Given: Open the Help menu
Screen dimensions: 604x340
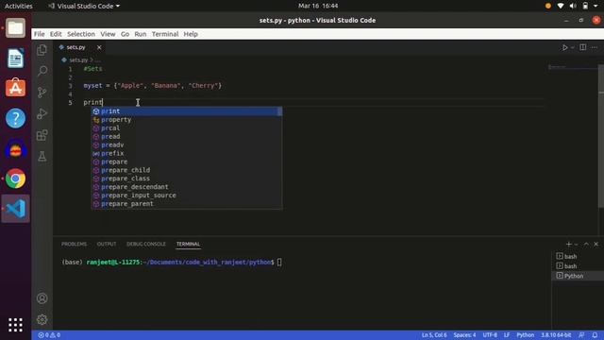Looking at the screenshot, I should coord(191,34).
